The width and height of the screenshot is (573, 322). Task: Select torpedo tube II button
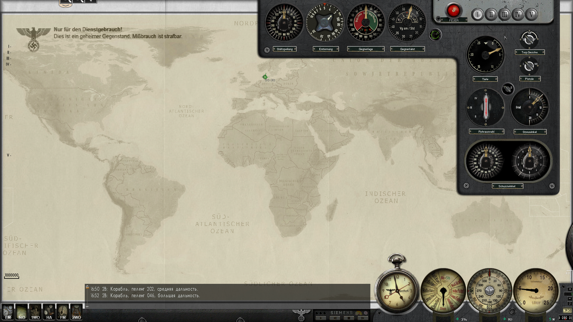click(491, 14)
